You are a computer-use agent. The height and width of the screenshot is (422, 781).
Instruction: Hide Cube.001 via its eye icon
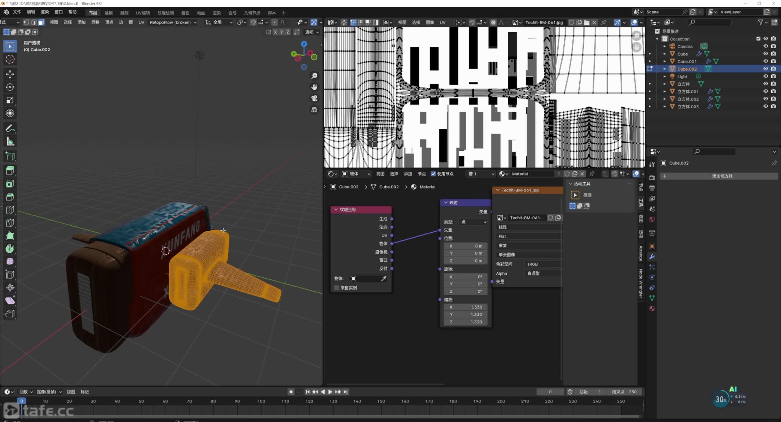click(x=766, y=61)
